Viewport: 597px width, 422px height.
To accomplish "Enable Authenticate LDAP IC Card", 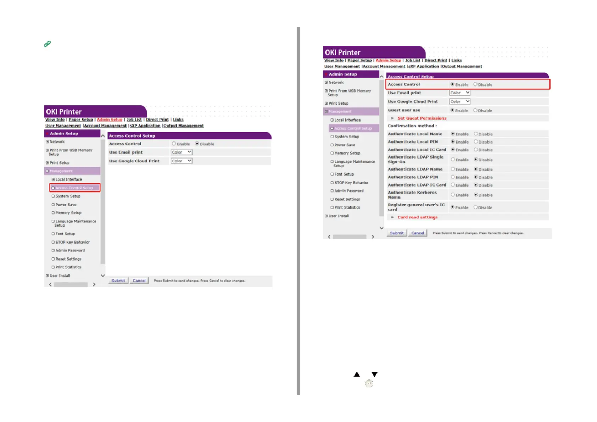I will [x=453, y=185].
